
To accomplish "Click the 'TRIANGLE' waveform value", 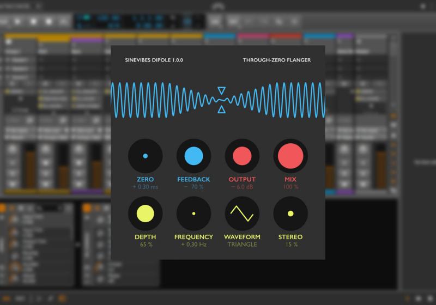I will tap(242, 245).
